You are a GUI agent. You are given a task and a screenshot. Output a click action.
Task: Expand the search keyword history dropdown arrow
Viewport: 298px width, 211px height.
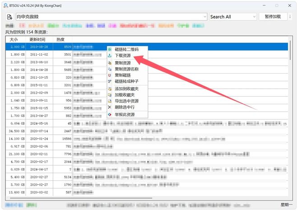[203, 17]
